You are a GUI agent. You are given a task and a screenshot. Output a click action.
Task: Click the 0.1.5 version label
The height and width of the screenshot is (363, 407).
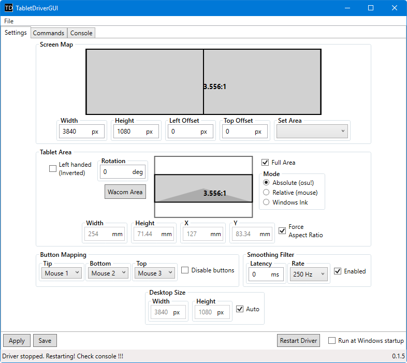tap(398, 356)
